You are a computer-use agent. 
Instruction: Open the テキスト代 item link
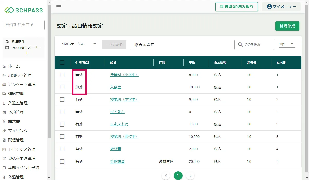[x=119, y=124]
